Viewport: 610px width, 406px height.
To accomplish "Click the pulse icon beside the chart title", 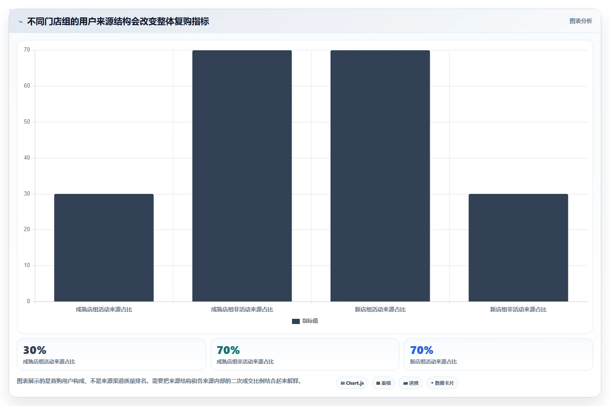I will coord(20,22).
